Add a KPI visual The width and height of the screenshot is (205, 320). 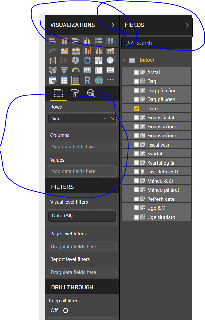(x=110, y=70)
